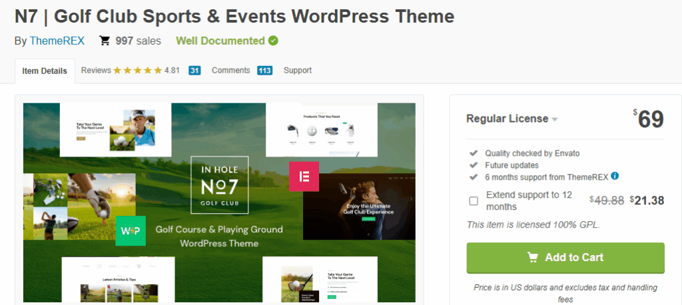Expand the Regular License dropdown
Image resolution: width=682 pixels, height=305 pixels.
coord(512,119)
